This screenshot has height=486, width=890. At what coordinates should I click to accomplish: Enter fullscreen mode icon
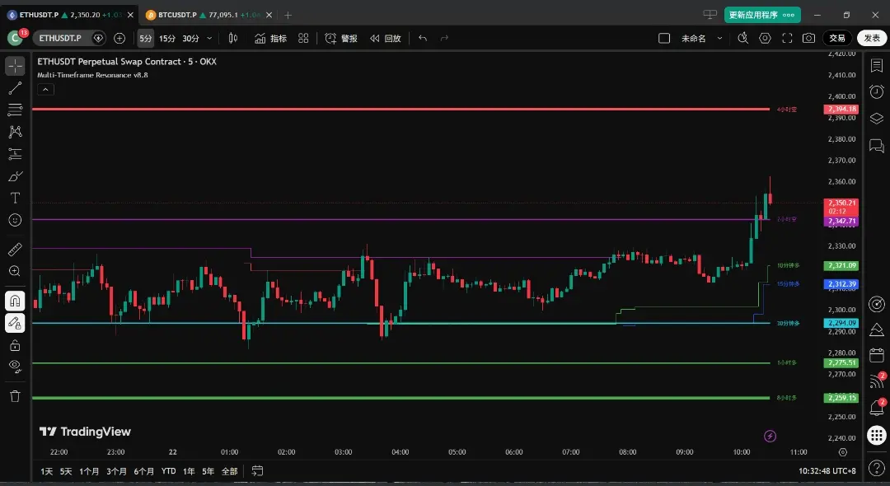tap(787, 38)
